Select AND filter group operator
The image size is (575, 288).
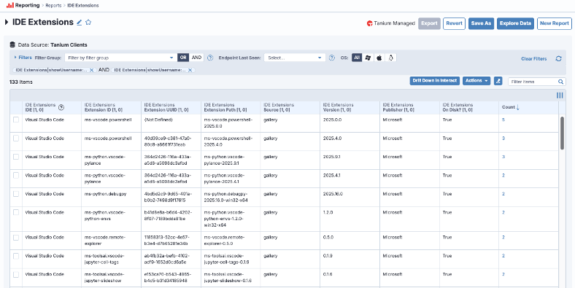pyautogui.click(x=196, y=58)
